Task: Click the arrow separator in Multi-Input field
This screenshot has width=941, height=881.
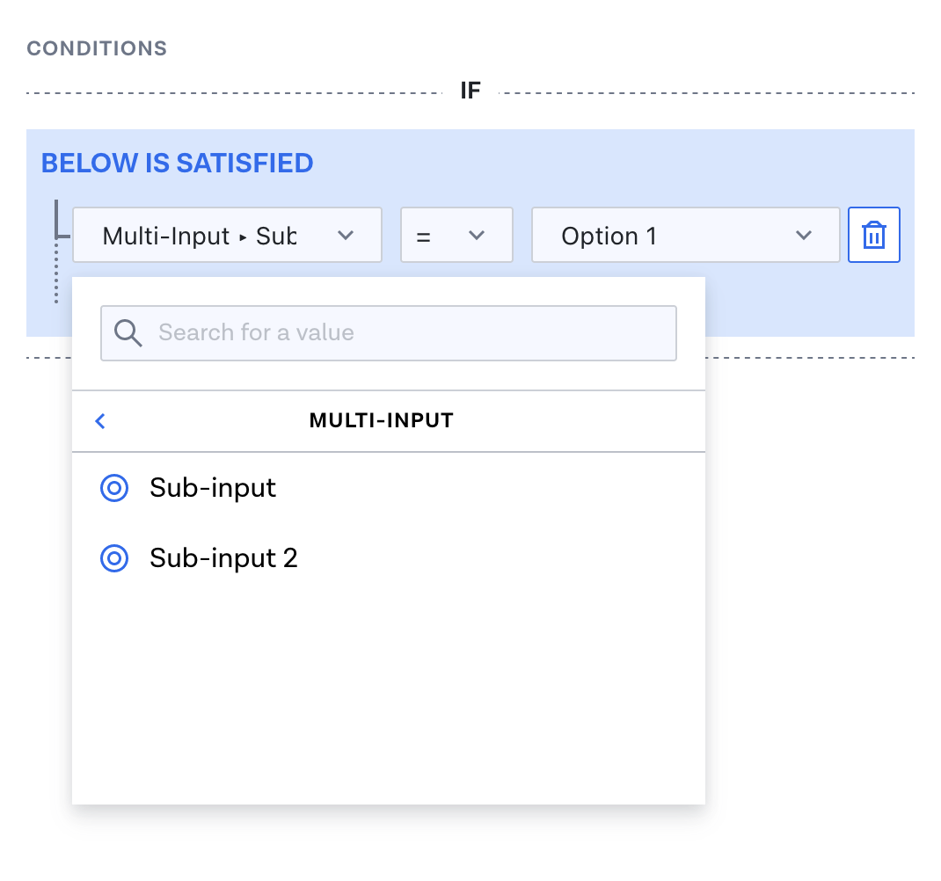Action: pos(242,237)
